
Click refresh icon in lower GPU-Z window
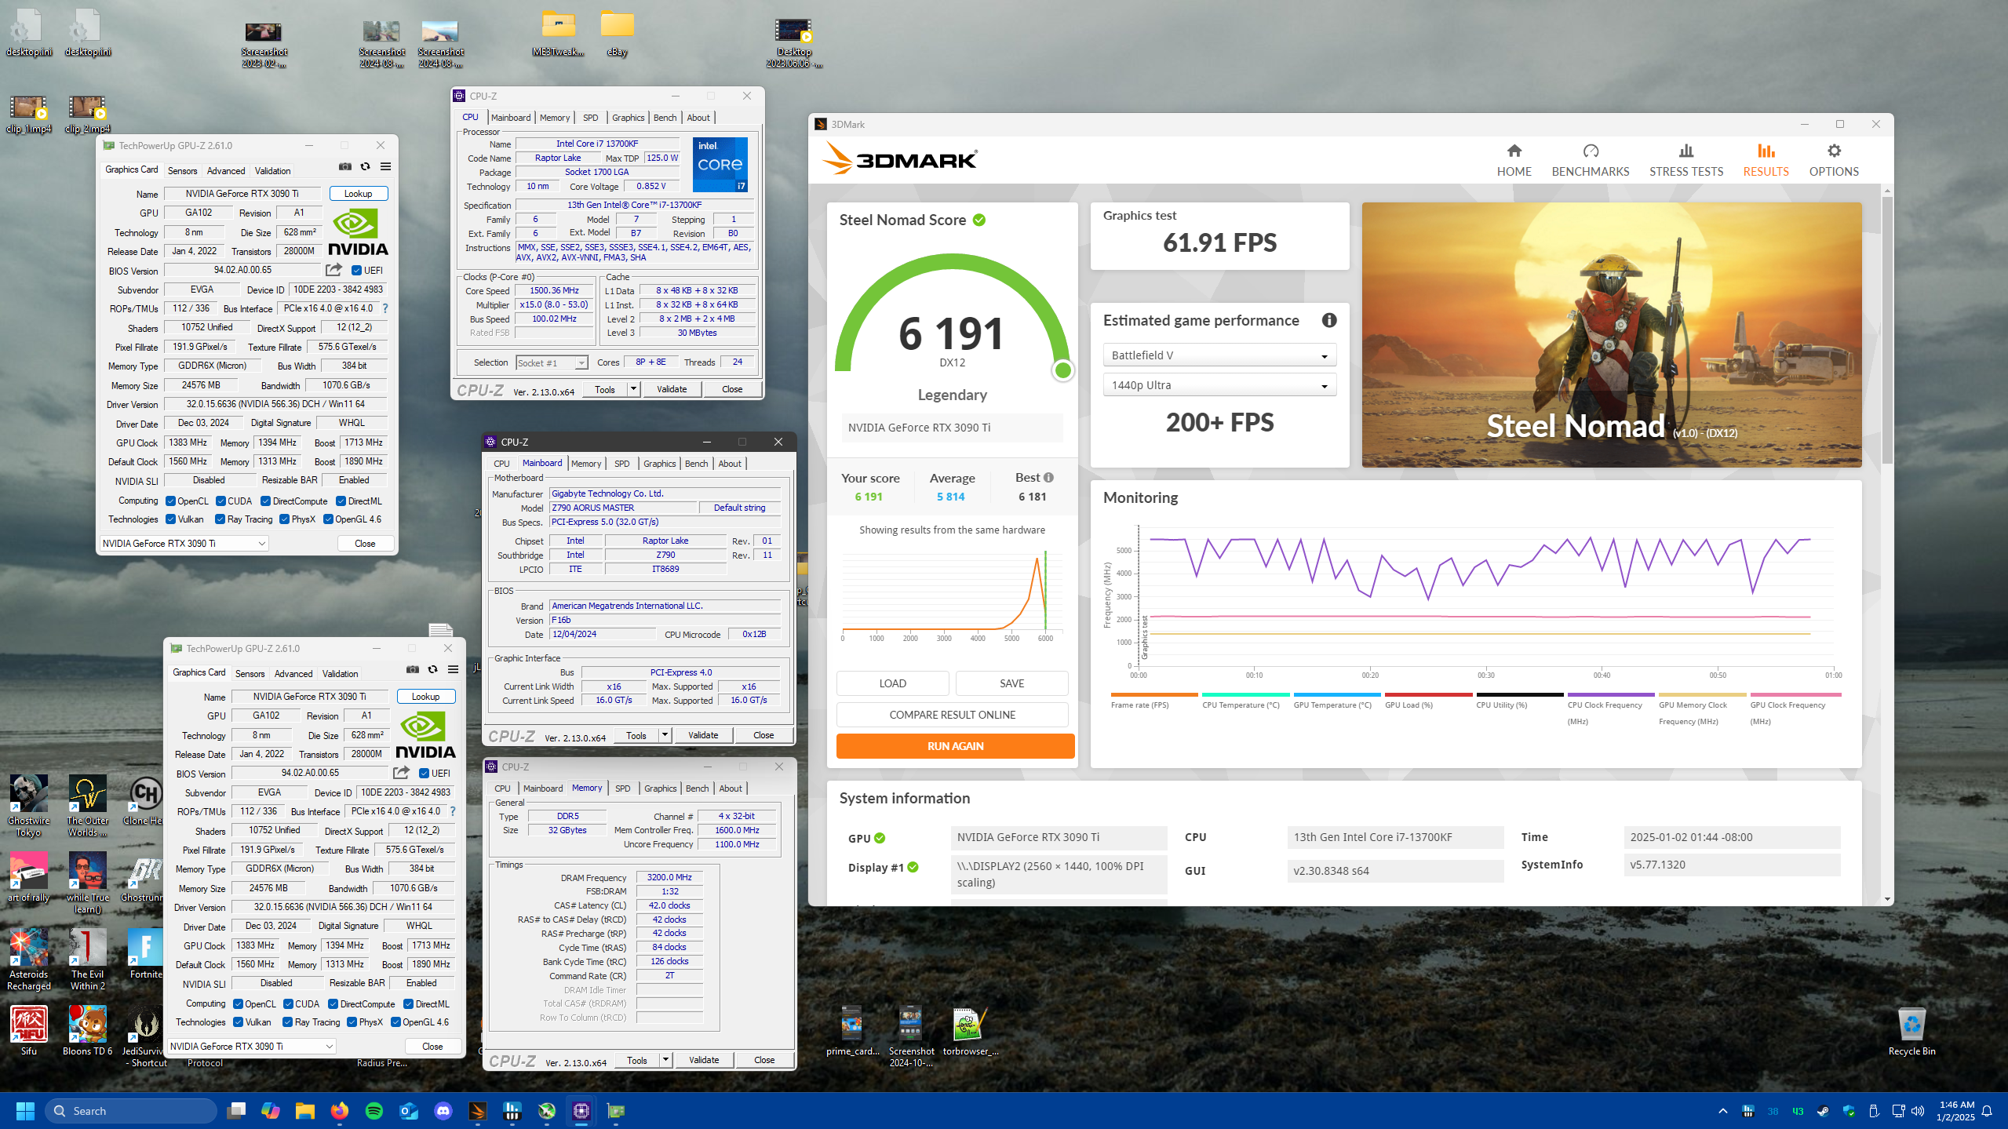(432, 669)
